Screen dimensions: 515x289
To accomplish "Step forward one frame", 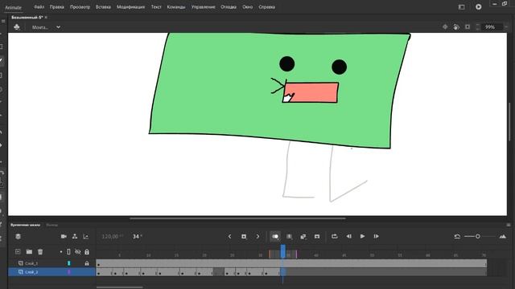I will (x=376, y=236).
